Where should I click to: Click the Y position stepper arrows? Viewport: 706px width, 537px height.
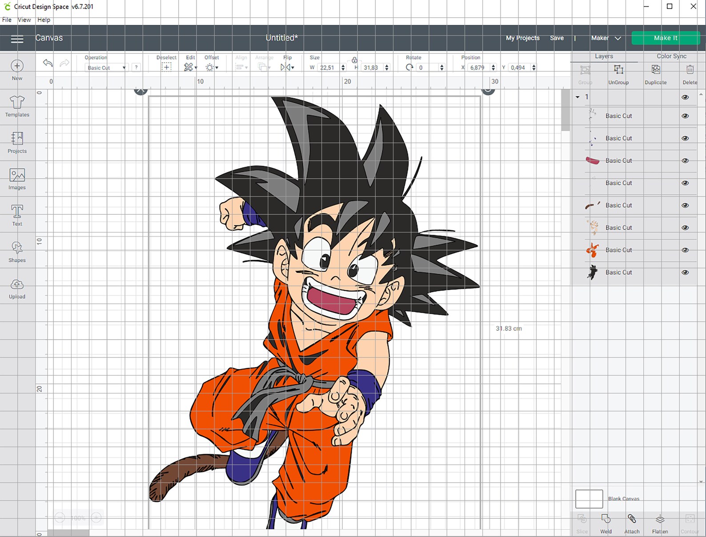(534, 68)
